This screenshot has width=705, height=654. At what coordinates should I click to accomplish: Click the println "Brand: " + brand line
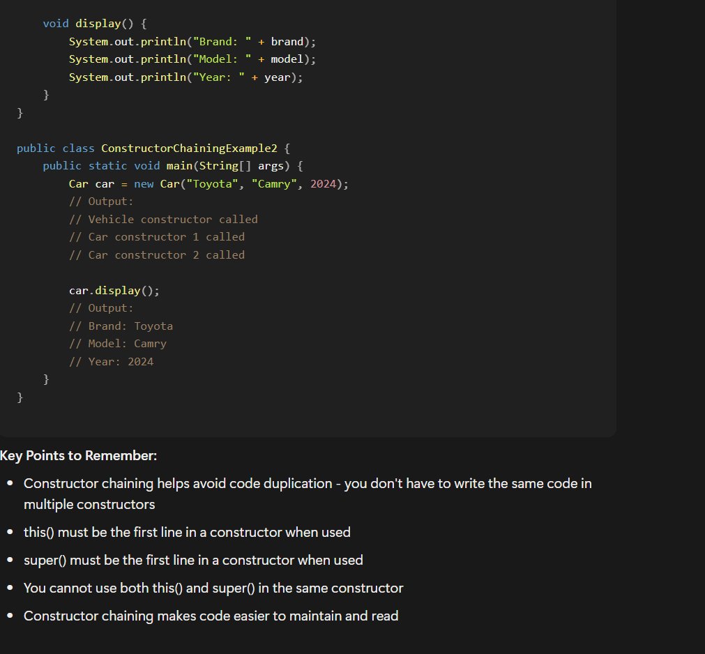[192, 41]
